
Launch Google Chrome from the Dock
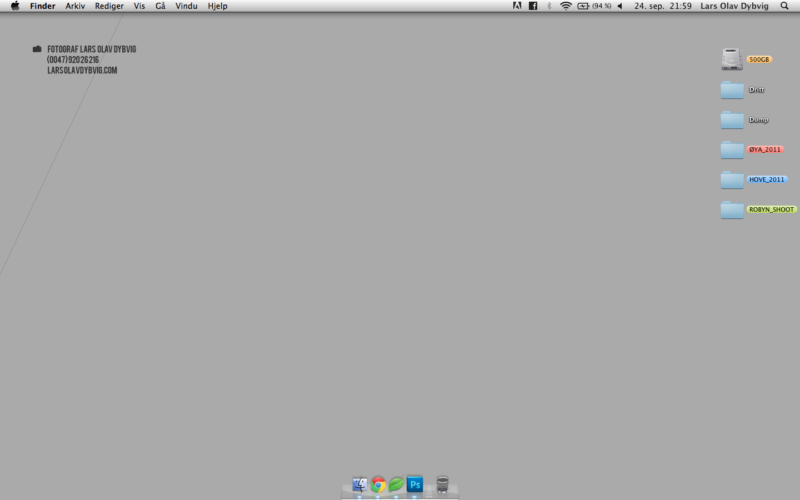(378, 485)
